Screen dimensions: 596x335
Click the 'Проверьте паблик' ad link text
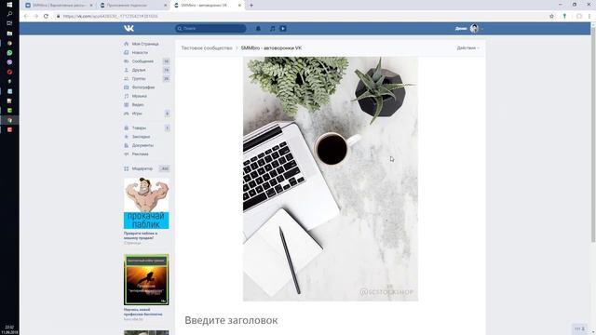pyautogui.click(x=141, y=235)
